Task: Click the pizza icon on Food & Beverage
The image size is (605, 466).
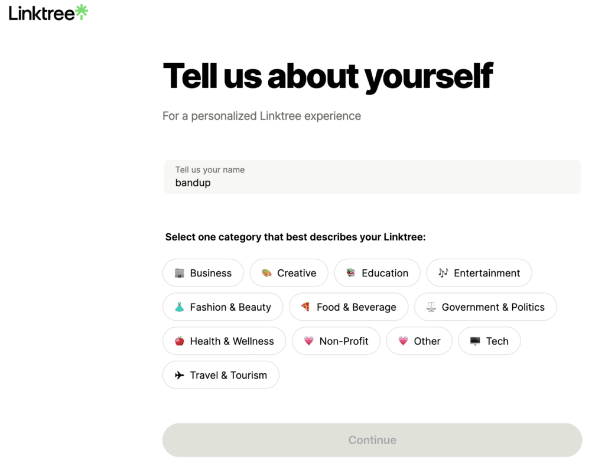Action: 305,307
